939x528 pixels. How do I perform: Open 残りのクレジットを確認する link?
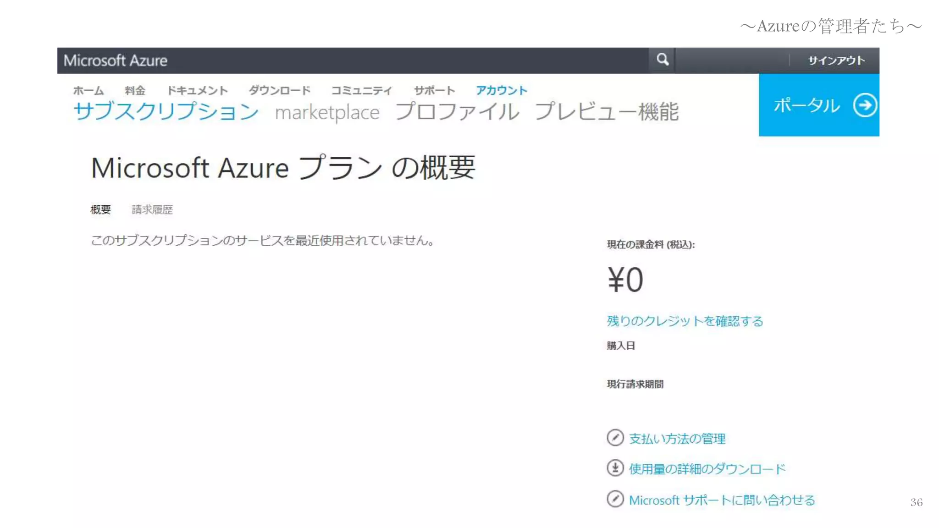pyautogui.click(x=685, y=321)
